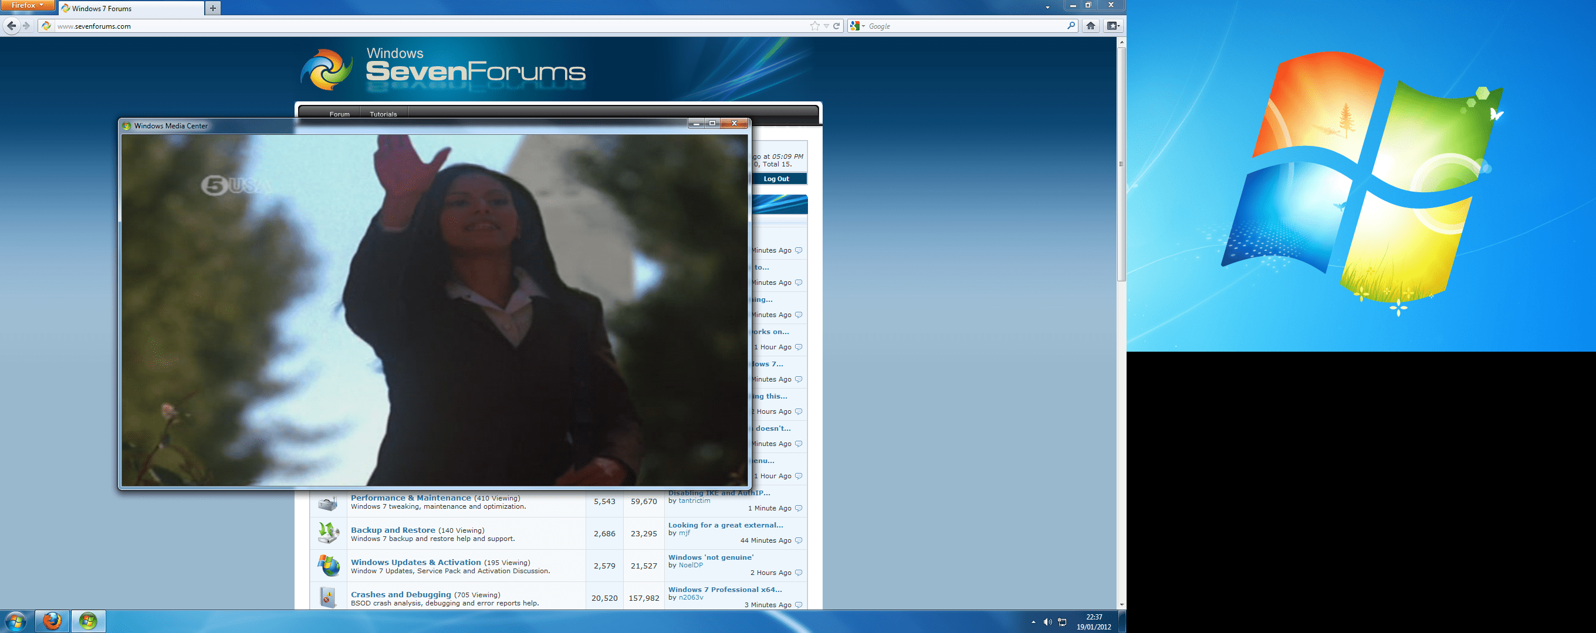The width and height of the screenshot is (1596, 633).
Task: Click the post count 157,982
Action: coord(644,598)
